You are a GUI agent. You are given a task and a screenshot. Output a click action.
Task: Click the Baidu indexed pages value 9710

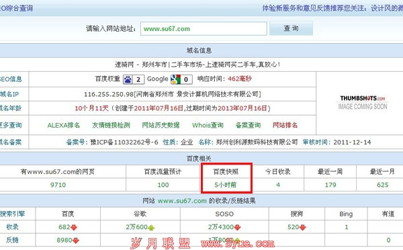click(x=58, y=185)
